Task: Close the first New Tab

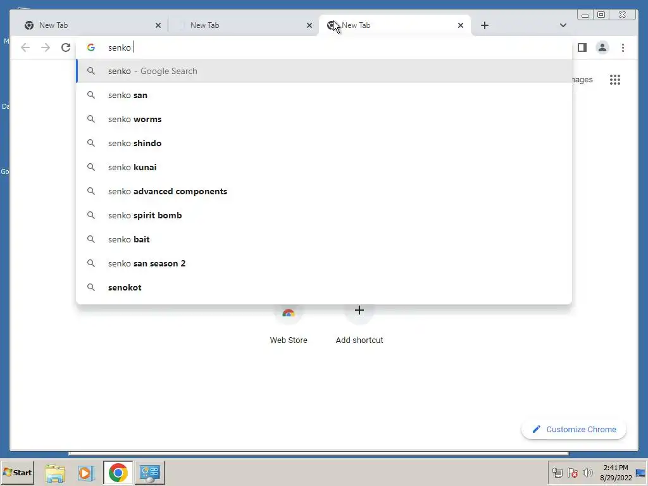Action: 158,25
